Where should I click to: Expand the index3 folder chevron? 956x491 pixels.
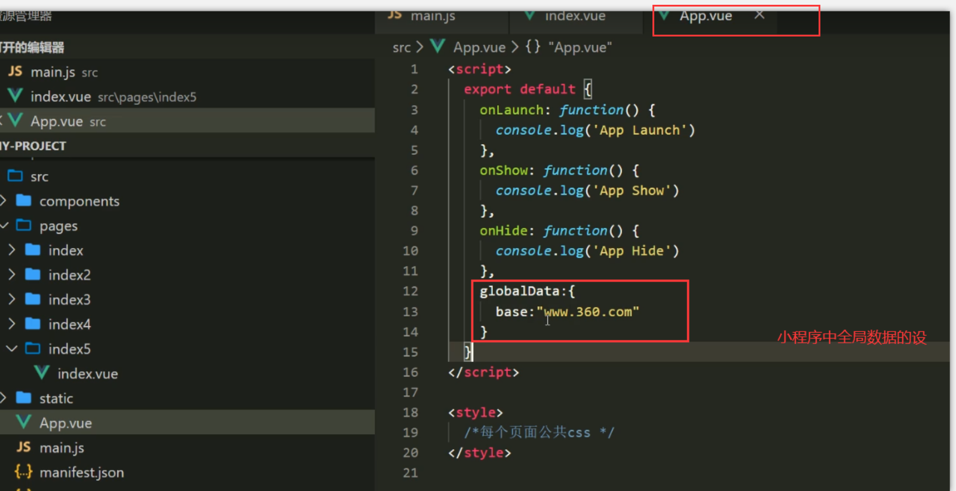coord(12,299)
